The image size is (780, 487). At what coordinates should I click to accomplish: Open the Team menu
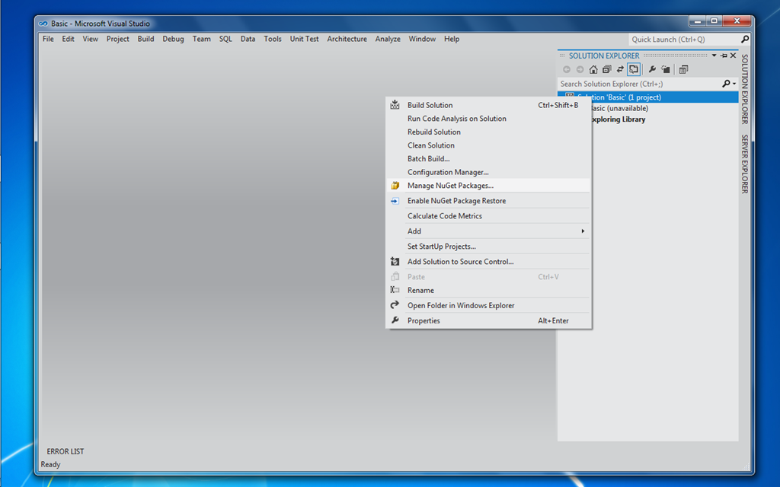coord(201,39)
